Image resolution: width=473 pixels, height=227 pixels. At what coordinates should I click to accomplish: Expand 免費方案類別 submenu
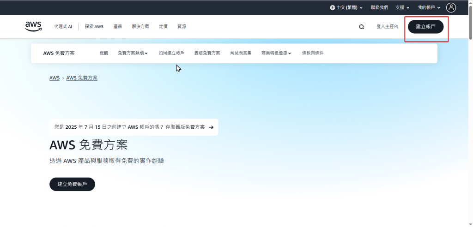coord(133,53)
